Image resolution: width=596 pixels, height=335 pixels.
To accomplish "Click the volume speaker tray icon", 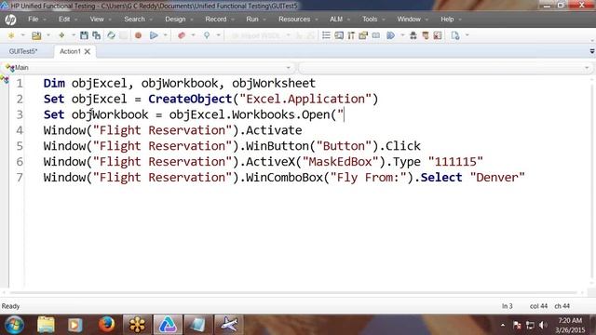I will point(543,325).
